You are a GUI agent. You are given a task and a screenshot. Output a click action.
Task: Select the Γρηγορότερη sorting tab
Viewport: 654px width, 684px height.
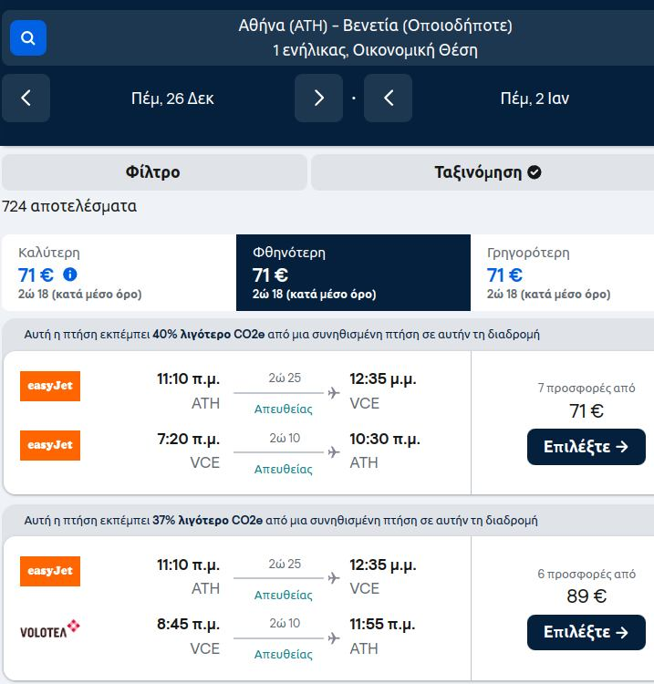pyautogui.click(x=562, y=273)
